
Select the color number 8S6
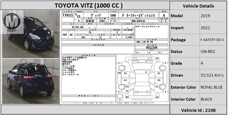click(83, 37)
